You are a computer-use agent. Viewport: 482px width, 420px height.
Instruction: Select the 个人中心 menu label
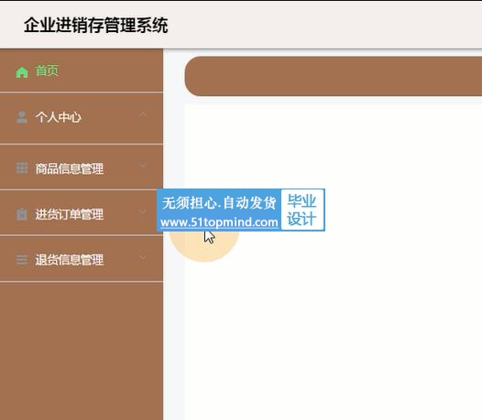(58, 117)
